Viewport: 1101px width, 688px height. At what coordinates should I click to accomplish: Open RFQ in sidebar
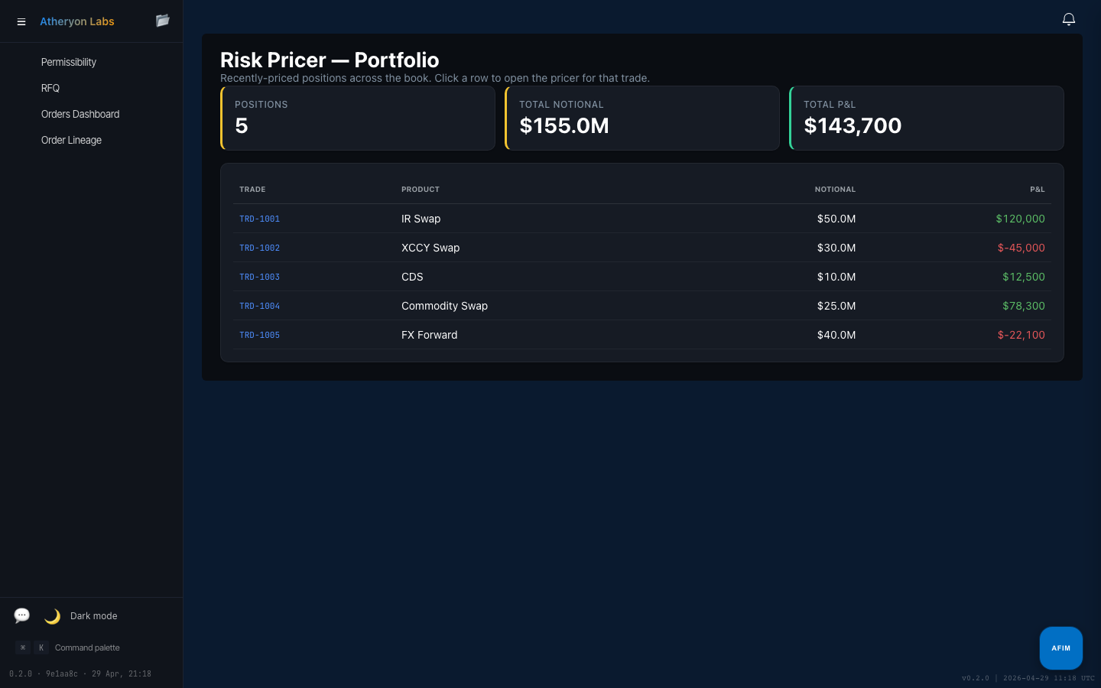pyautogui.click(x=50, y=88)
